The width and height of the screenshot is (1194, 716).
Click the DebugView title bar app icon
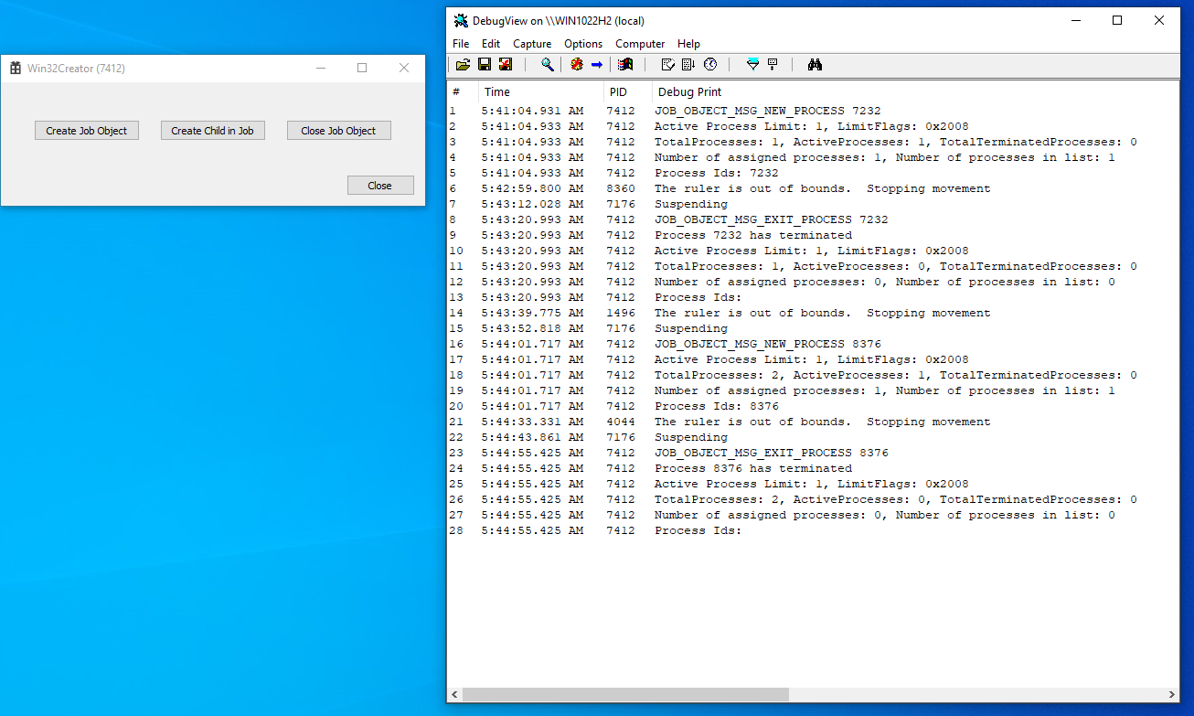pos(461,20)
